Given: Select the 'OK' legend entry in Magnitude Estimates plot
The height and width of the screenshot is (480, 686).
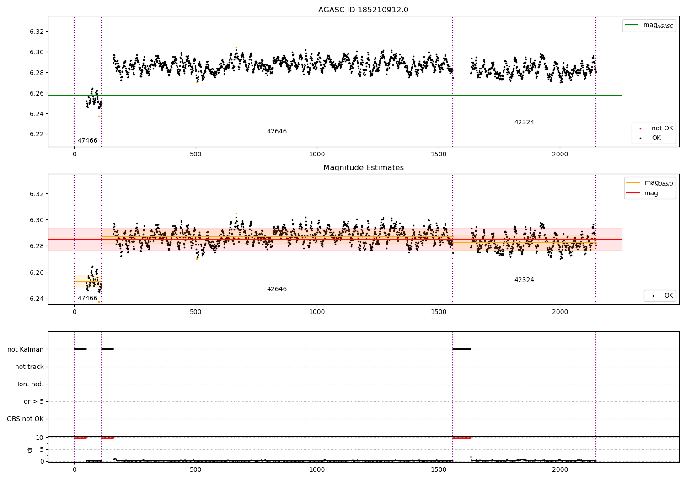Looking at the screenshot, I should pos(669,296).
